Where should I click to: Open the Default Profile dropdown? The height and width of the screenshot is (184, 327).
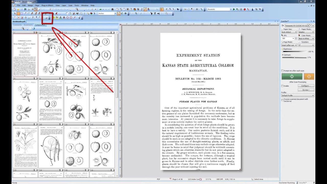[x=298, y=95]
